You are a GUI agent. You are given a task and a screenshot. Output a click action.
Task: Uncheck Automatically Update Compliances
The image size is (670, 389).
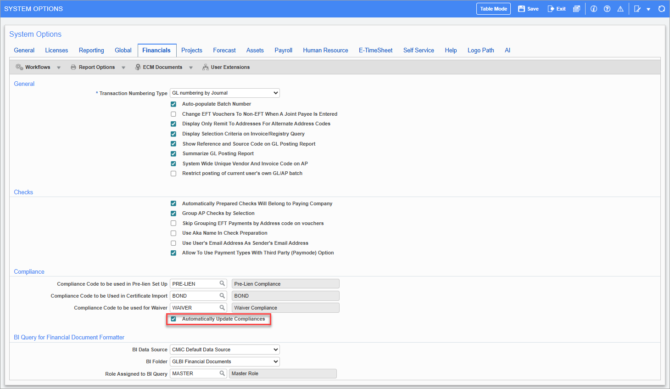[x=173, y=319]
